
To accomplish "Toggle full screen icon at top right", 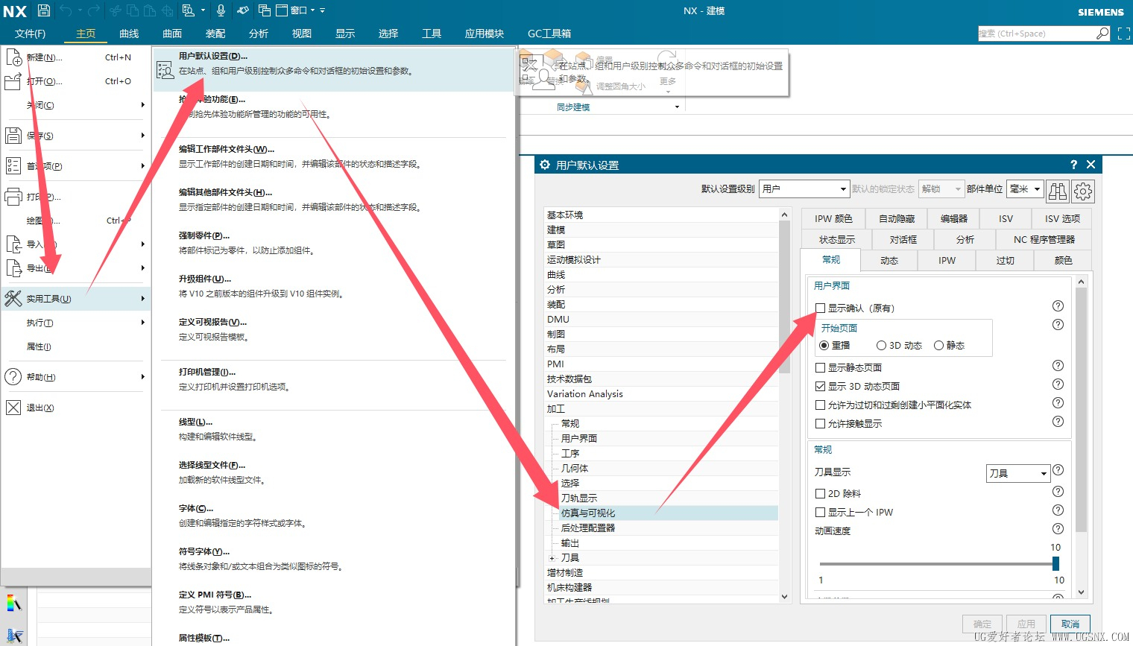I will pyautogui.click(x=1123, y=34).
